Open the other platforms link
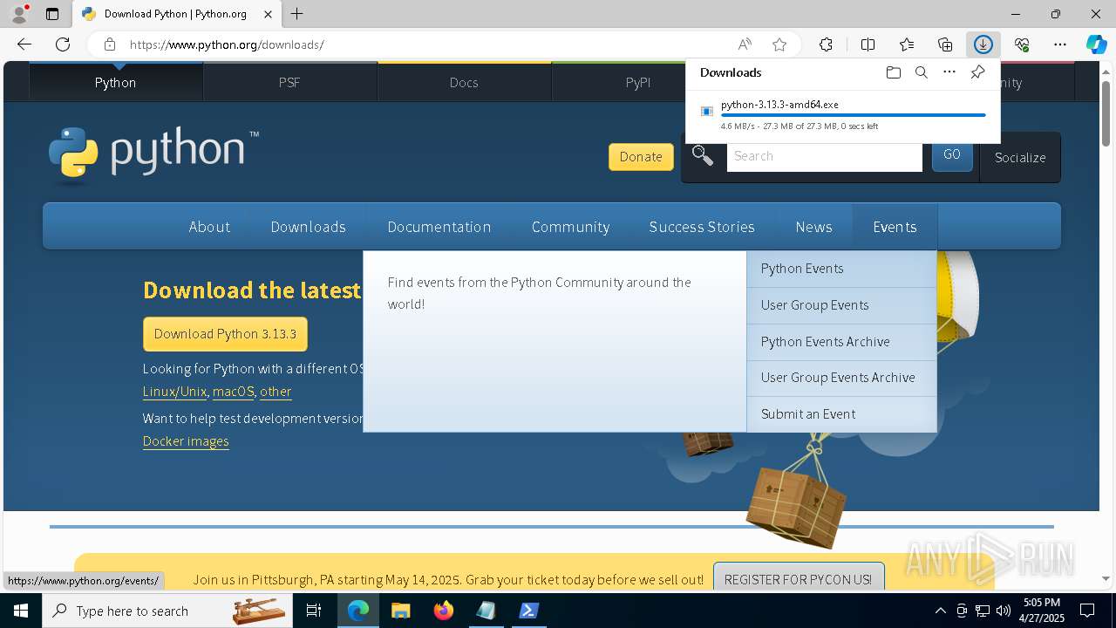This screenshot has width=1116, height=628. (x=276, y=392)
